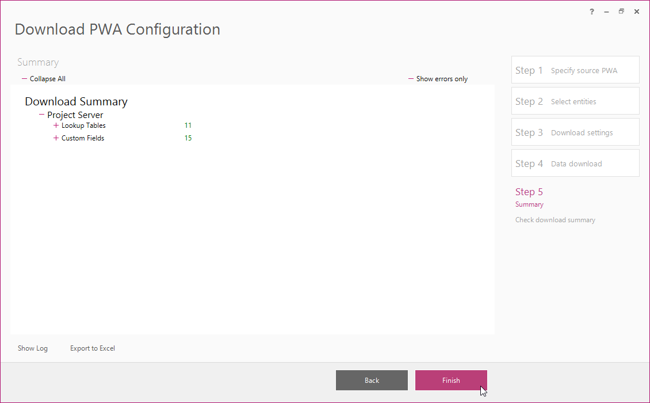Click the Custom Fields count 15

[188, 138]
